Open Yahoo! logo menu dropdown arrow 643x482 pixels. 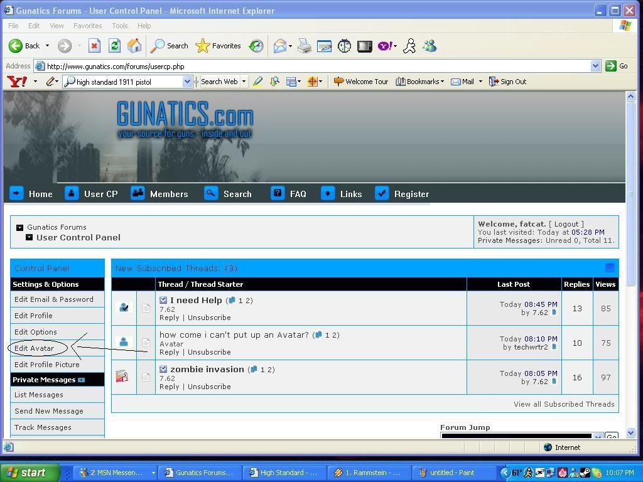click(35, 82)
